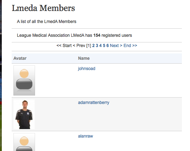Screen dimensions: 190x151
Task: Open adamrattenberry's profile photo
Action: click(x=24, y=114)
